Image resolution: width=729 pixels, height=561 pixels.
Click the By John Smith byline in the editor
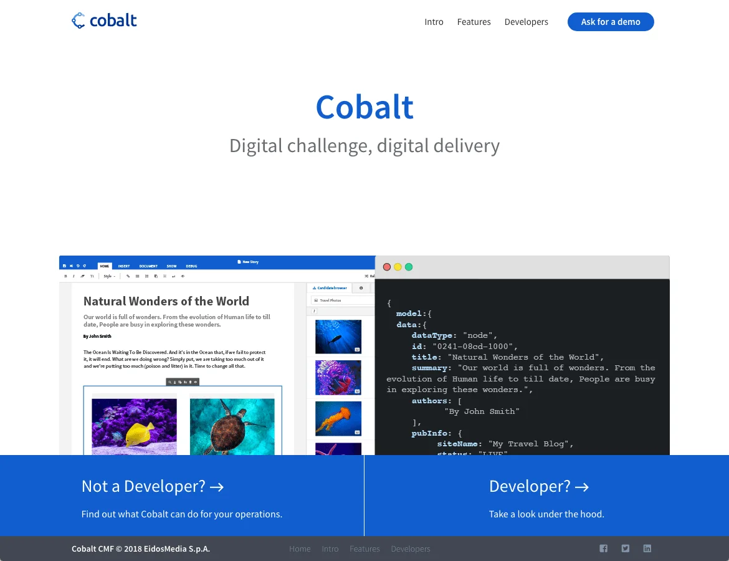click(x=97, y=337)
